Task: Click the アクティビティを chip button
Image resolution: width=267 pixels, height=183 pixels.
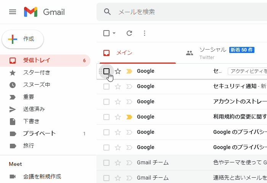Action: (248, 71)
